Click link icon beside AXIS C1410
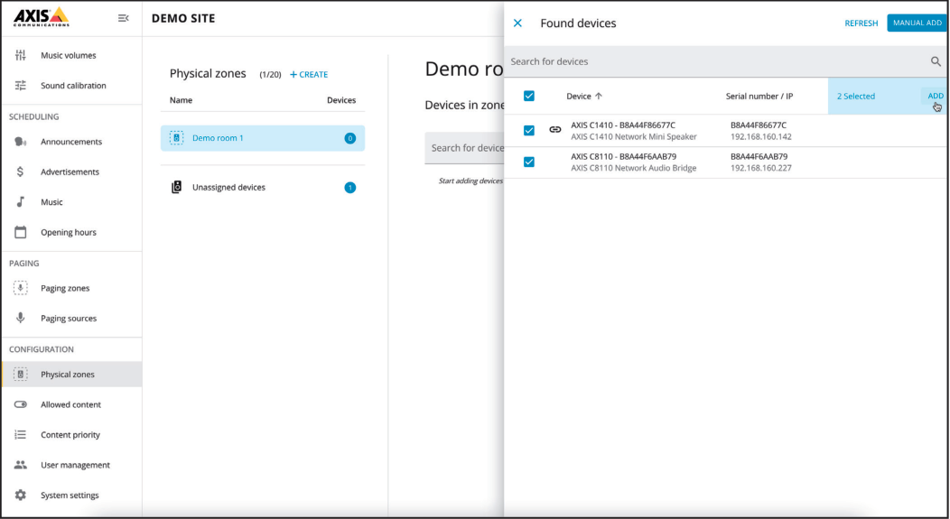The image size is (950, 519). [x=554, y=130]
